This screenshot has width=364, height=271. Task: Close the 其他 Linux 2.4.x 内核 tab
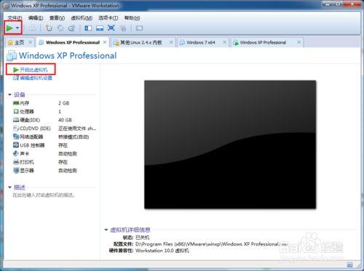click(x=171, y=42)
